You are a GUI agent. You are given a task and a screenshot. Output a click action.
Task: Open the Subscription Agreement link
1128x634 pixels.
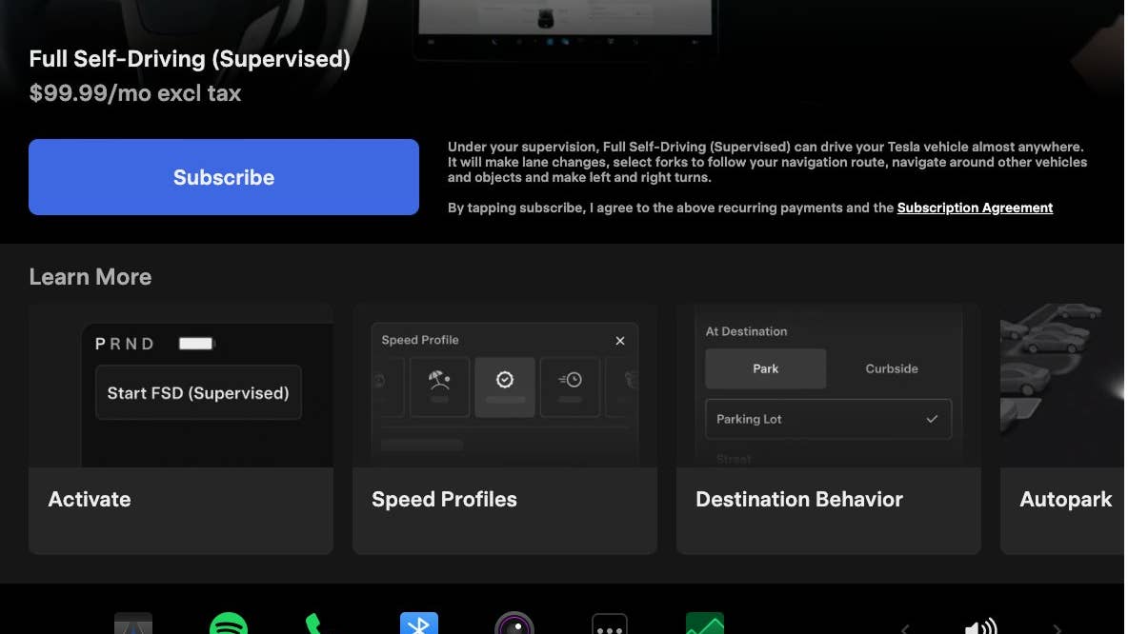[x=975, y=208]
